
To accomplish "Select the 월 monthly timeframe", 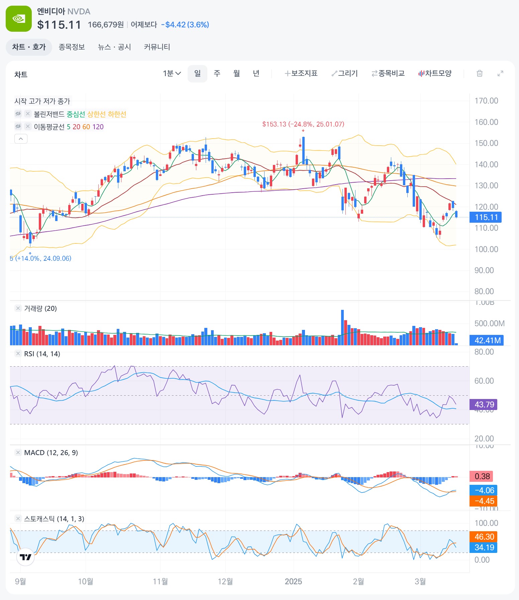I will [237, 73].
